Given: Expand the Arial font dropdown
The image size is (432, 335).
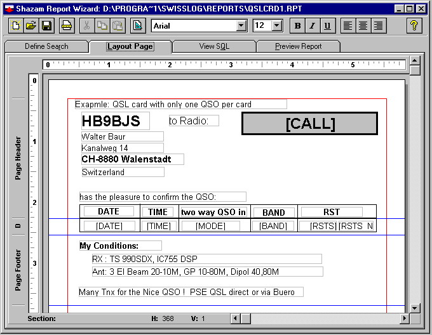Looking at the screenshot, I should click(241, 26).
